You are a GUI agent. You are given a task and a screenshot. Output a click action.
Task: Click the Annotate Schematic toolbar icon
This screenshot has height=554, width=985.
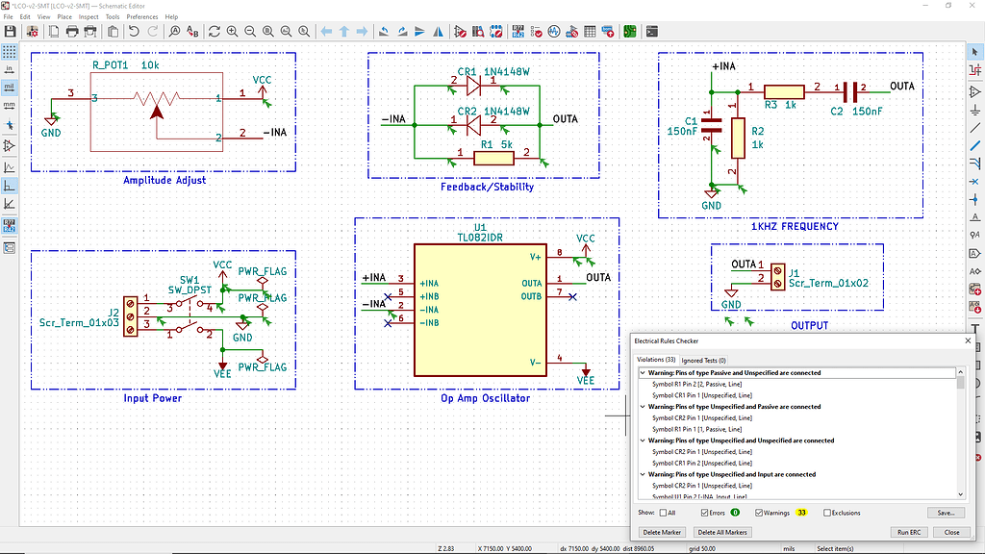coord(517,32)
